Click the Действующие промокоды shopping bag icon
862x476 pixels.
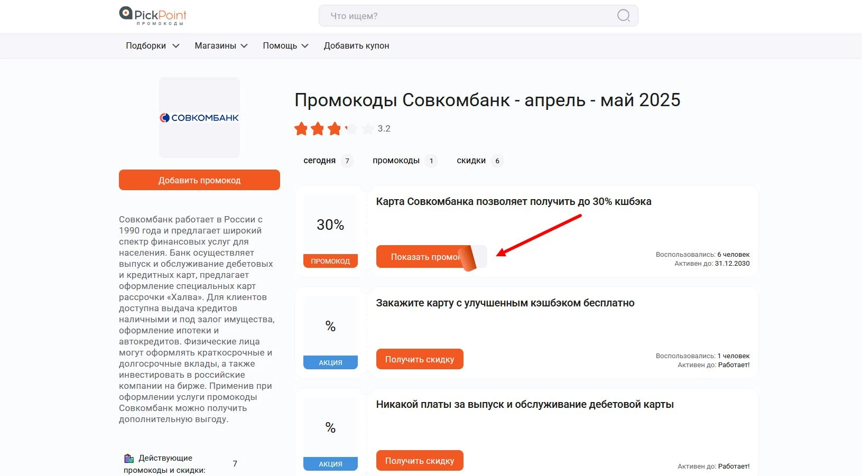(x=129, y=458)
